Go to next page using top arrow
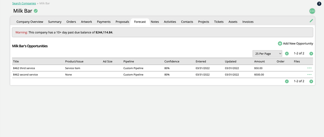 point(311,54)
